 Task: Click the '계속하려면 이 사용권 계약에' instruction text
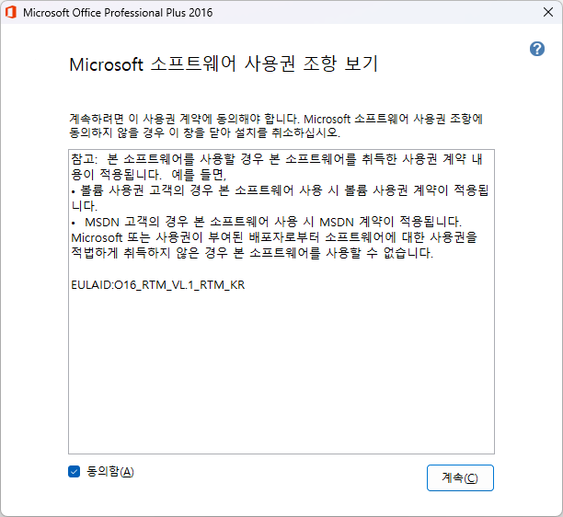point(276,119)
